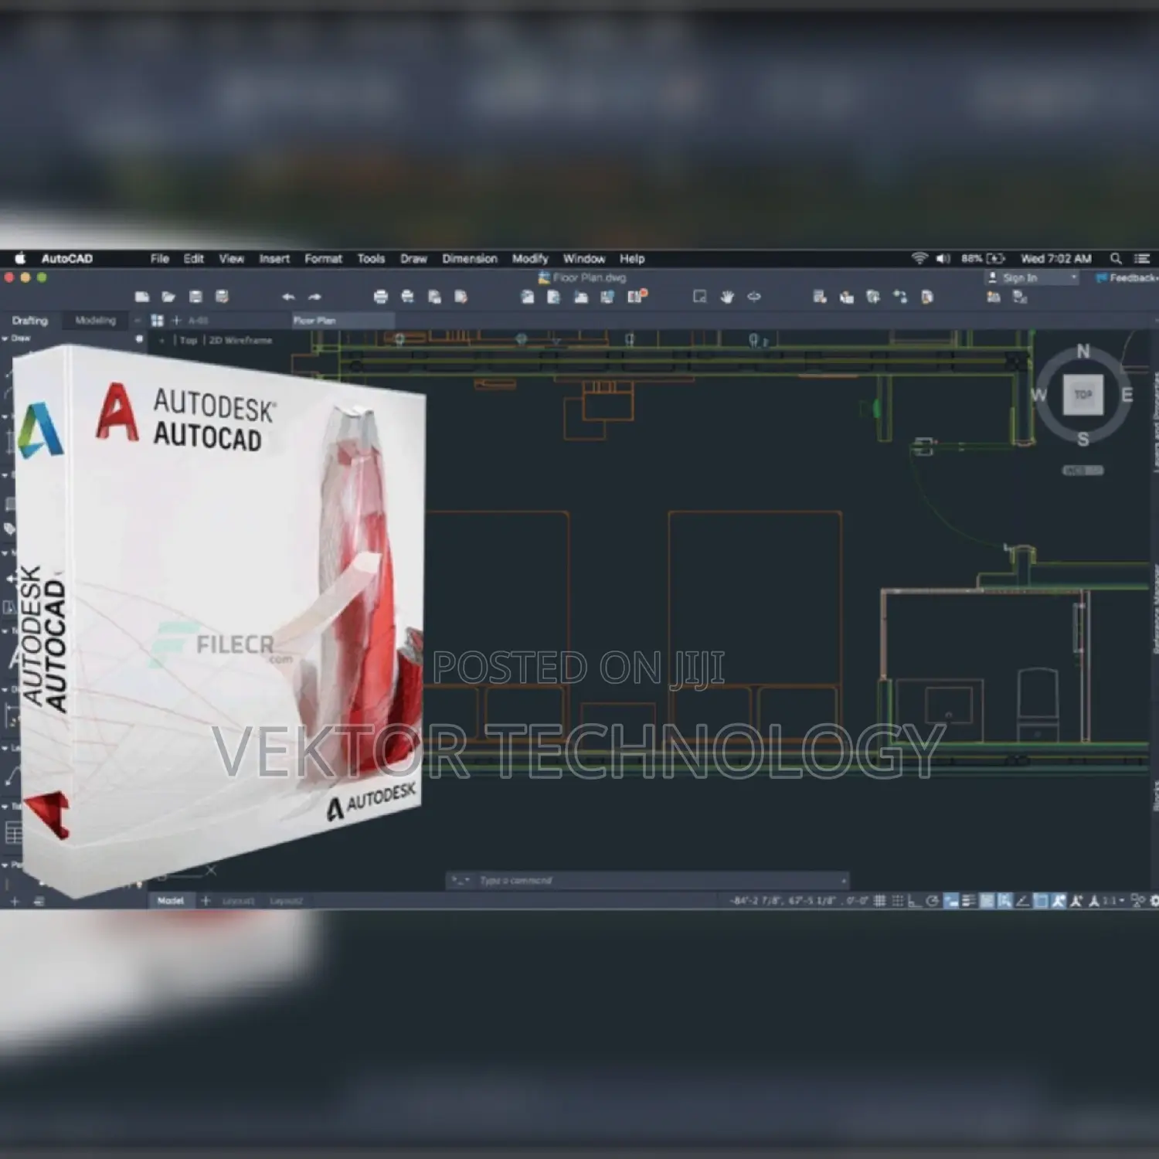
Task: Open the Edit menu
Action: (194, 259)
